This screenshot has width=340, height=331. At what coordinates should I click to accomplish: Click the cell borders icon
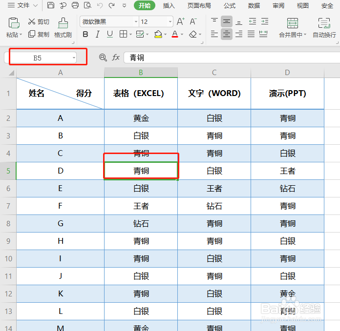(x=124, y=34)
